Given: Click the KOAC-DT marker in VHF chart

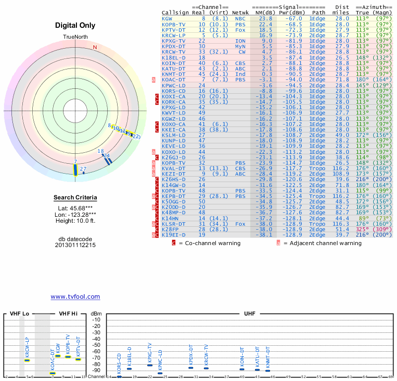Looking at the screenshot, I should pyautogui.click(x=53, y=373).
